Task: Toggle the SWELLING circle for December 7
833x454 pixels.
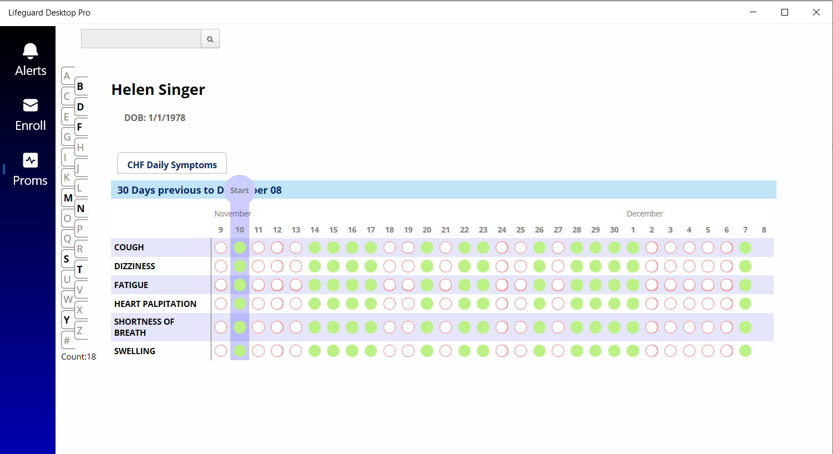Action: (x=745, y=351)
